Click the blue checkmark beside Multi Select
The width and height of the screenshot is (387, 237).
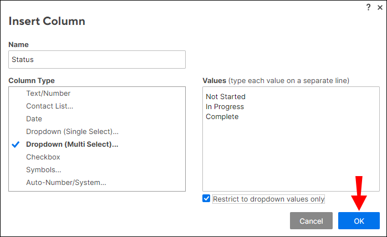pos(16,145)
